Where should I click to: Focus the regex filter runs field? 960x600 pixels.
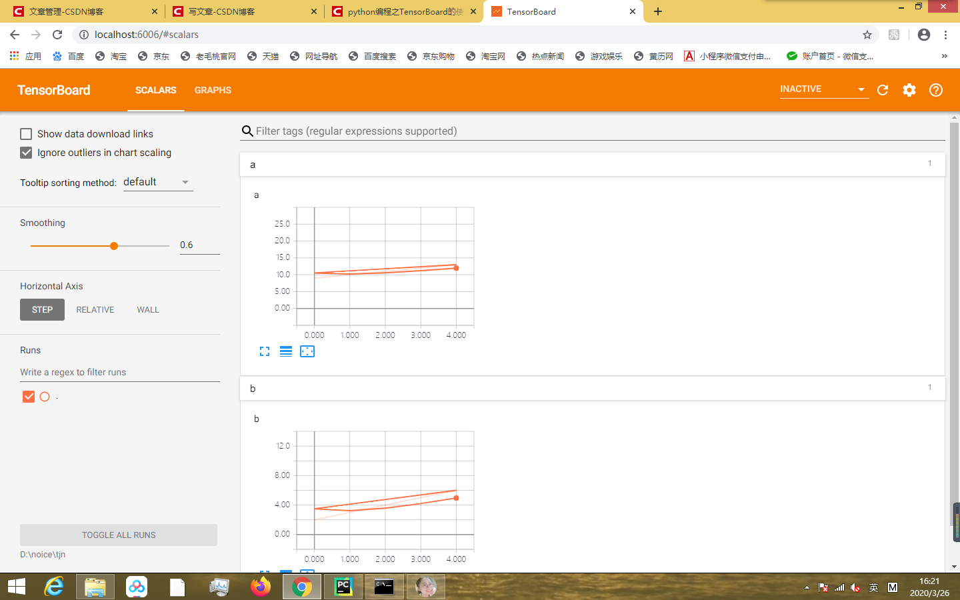click(x=120, y=372)
